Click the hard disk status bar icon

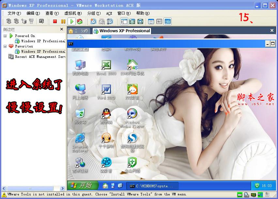[x=240, y=195]
